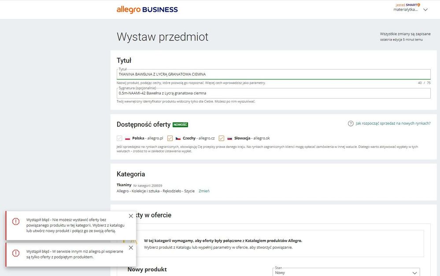This screenshot has height=276, width=440.
Task: Click the SMART badge icon in header
Action: click(x=419, y=4)
